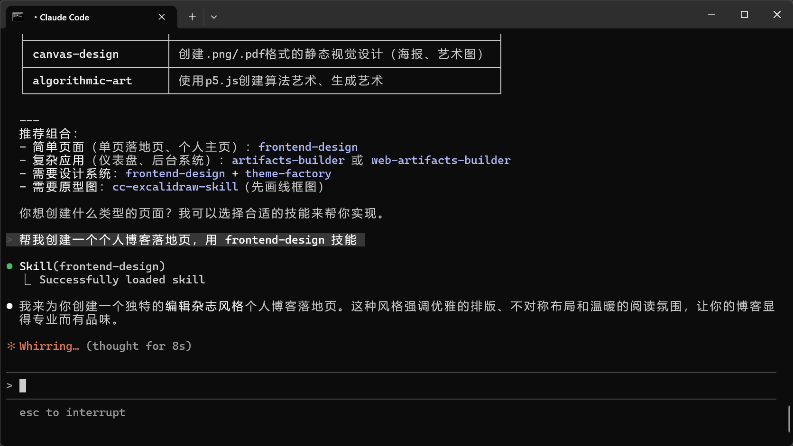This screenshot has height=446, width=793.
Task: Expand the new tab profile menu
Action: point(213,17)
